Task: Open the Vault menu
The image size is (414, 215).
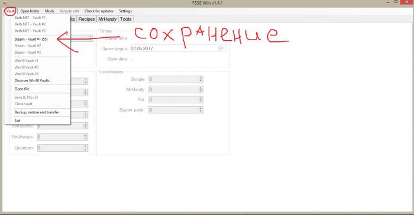Action: point(11,11)
